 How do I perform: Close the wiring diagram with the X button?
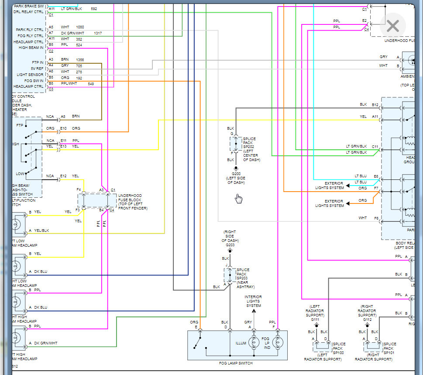pos(392,26)
